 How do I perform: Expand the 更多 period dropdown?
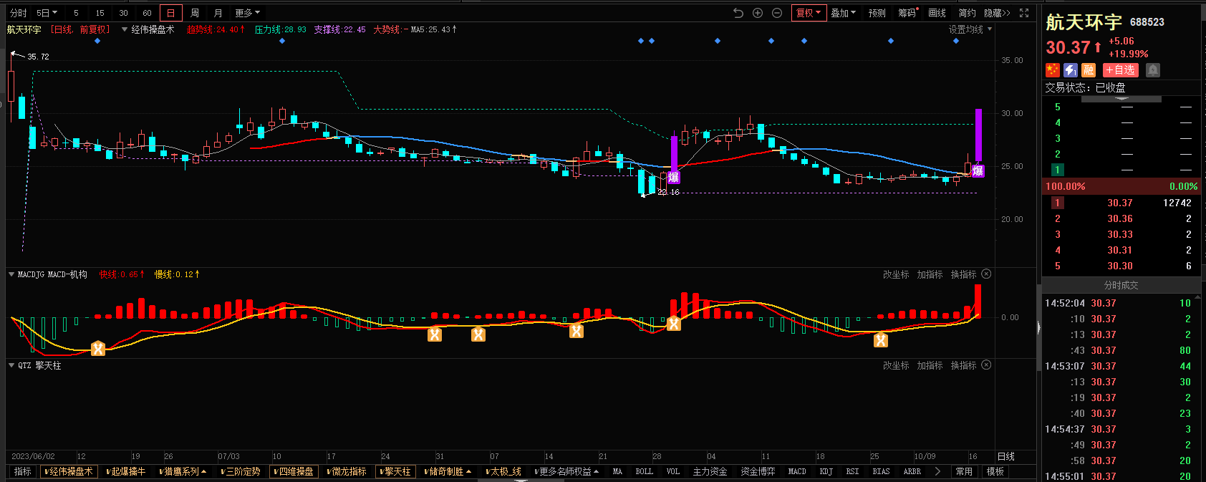click(247, 13)
